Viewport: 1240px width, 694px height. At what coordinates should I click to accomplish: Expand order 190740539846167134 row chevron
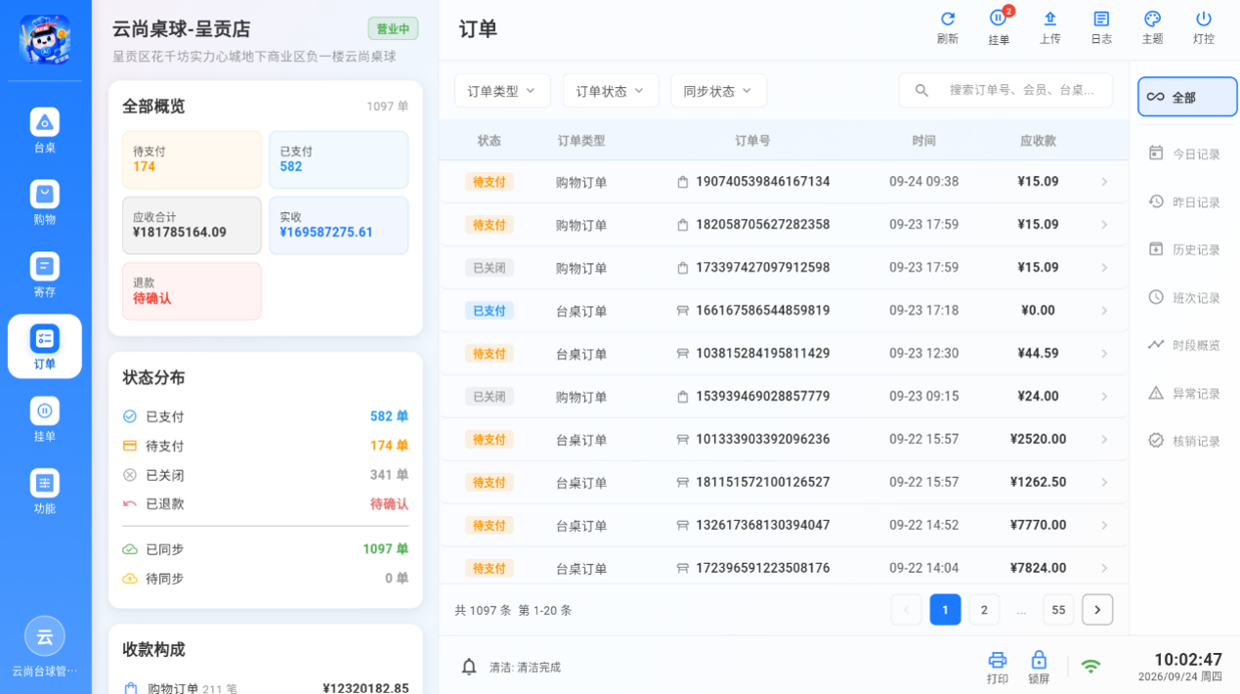coord(1104,182)
